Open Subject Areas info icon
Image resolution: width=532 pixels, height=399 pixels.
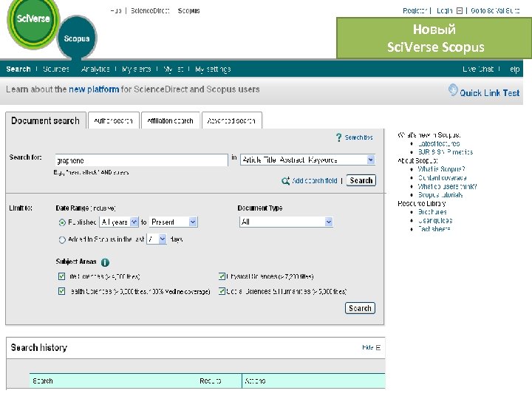coord(105,262)
